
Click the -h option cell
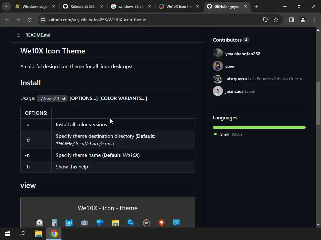pos(36,167)
